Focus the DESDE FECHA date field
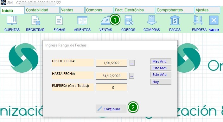223x122 pixels. [x=111, y=63]
